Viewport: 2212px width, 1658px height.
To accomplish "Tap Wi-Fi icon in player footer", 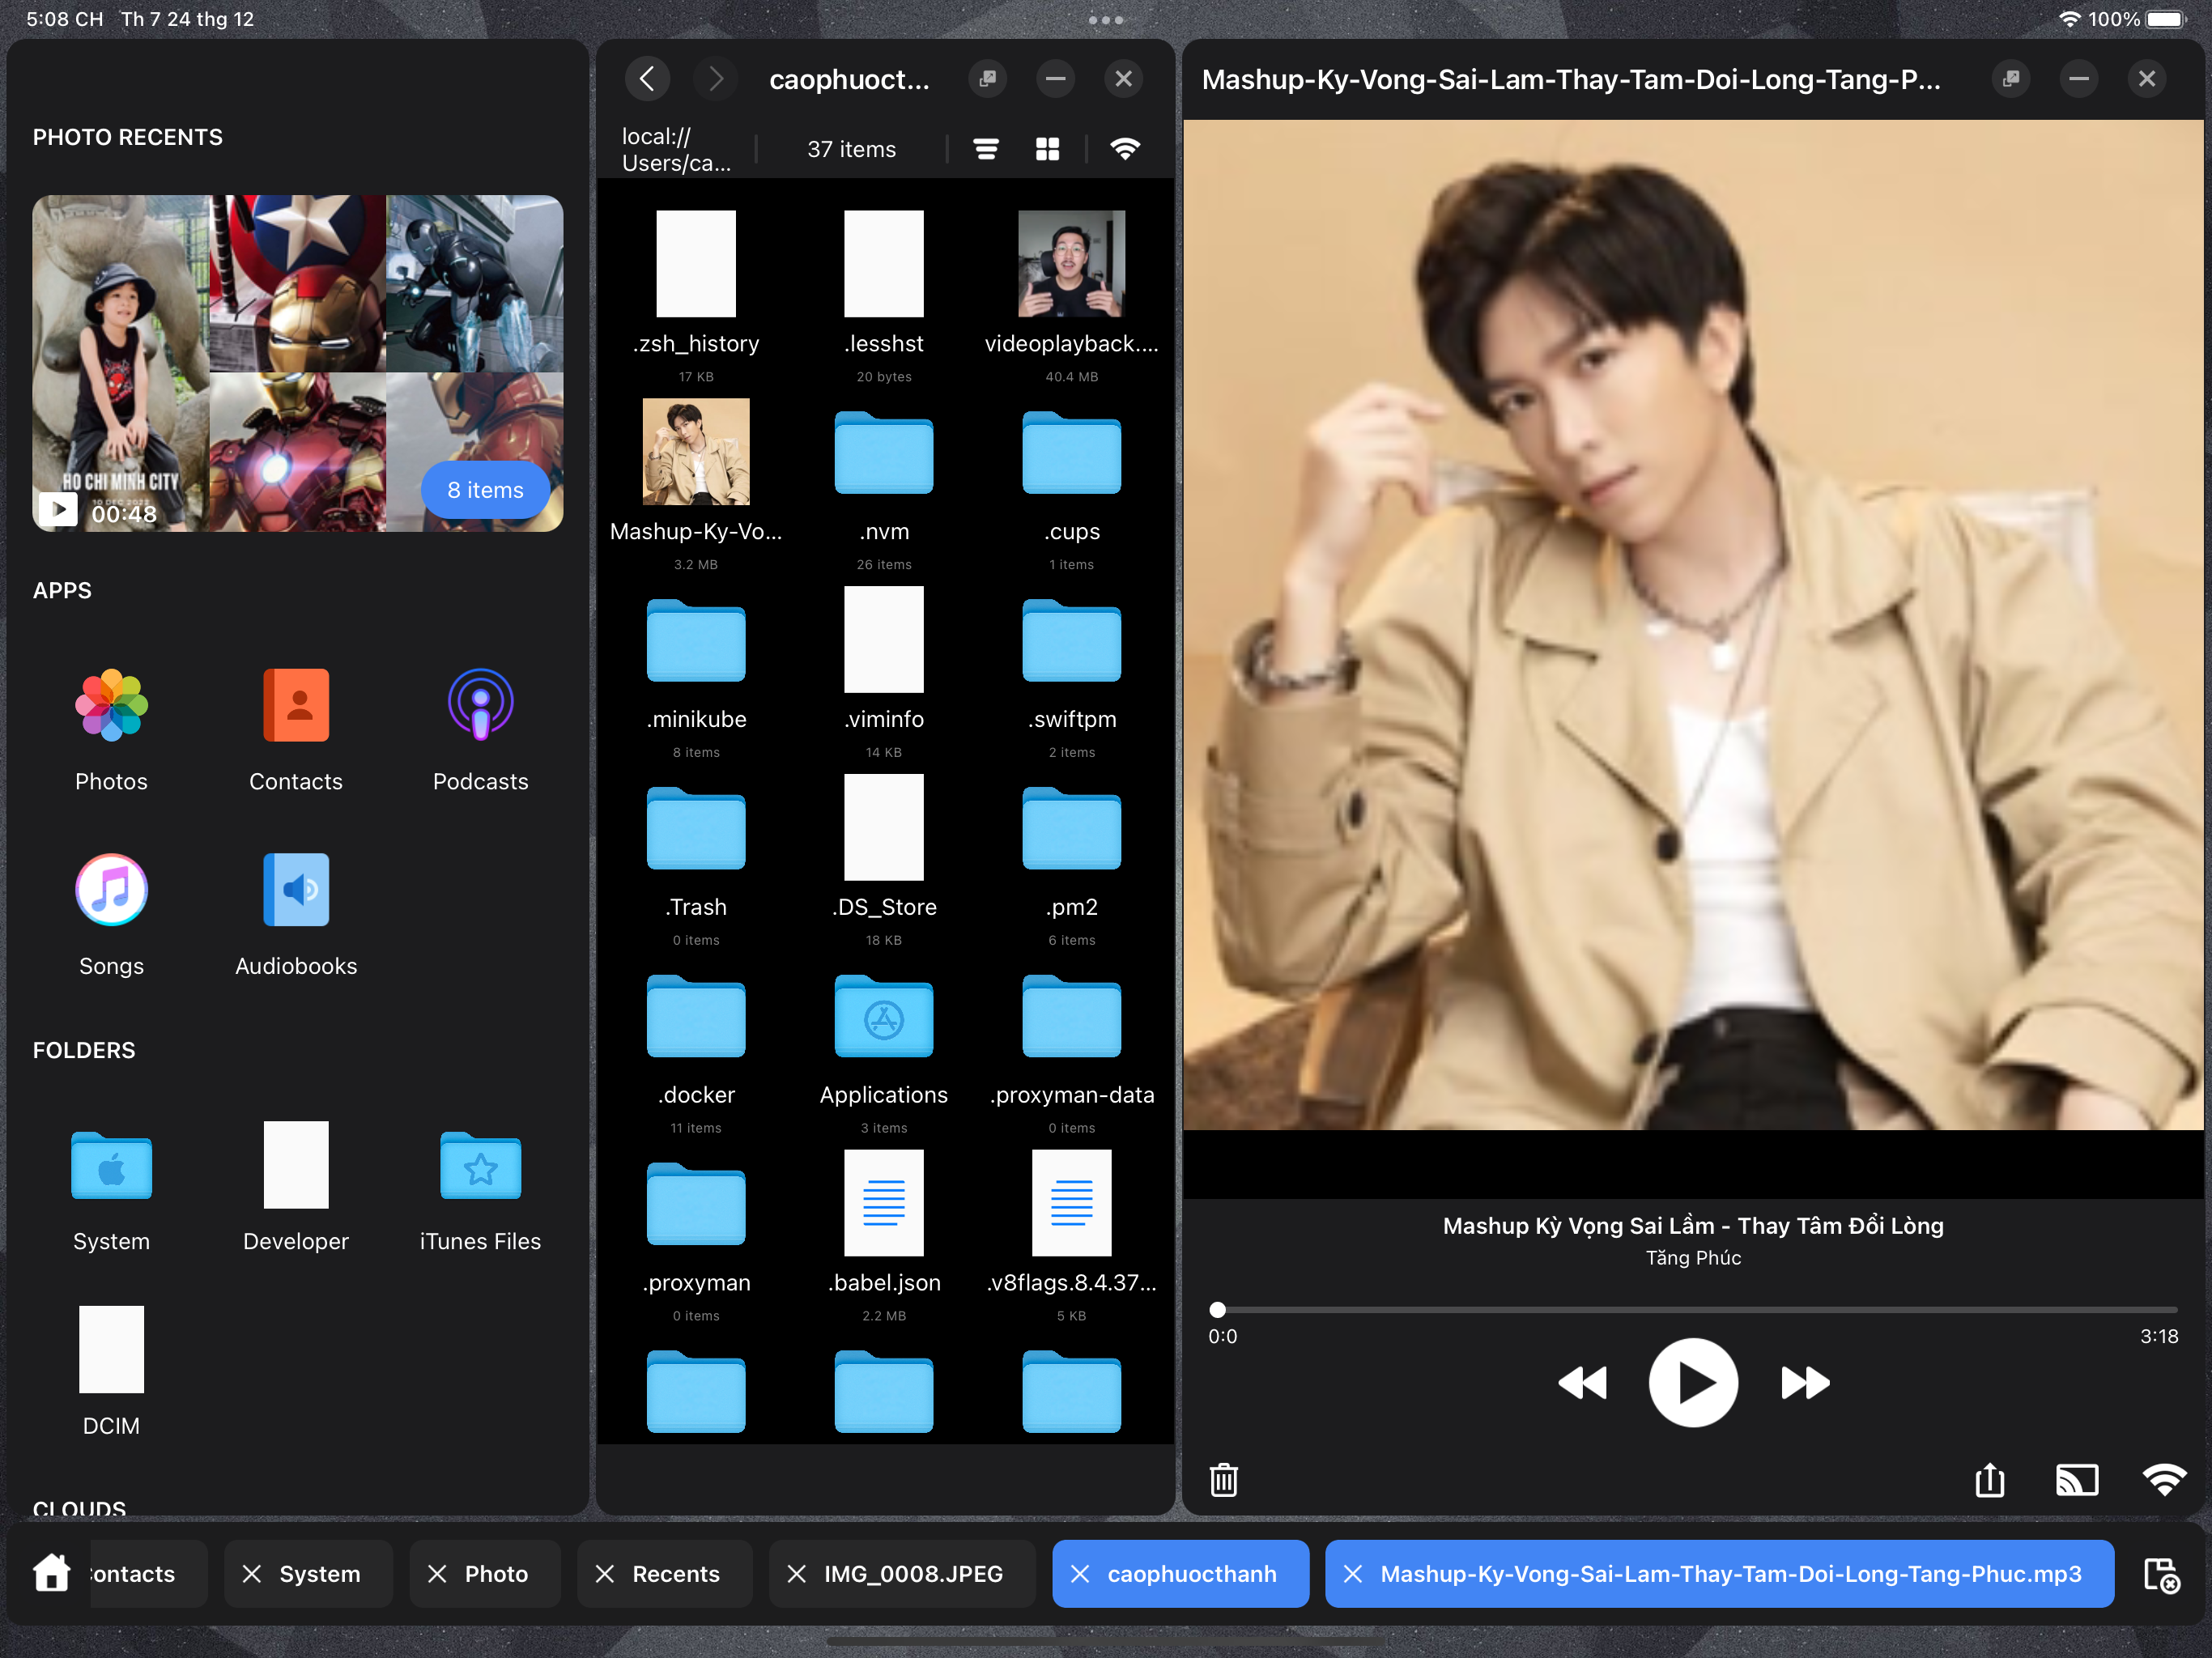I will pyautogui.click(x=2164, y=1480).
